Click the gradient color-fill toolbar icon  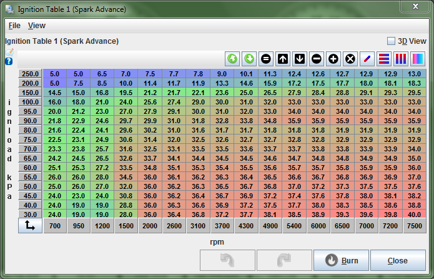(x=418, y=59)
